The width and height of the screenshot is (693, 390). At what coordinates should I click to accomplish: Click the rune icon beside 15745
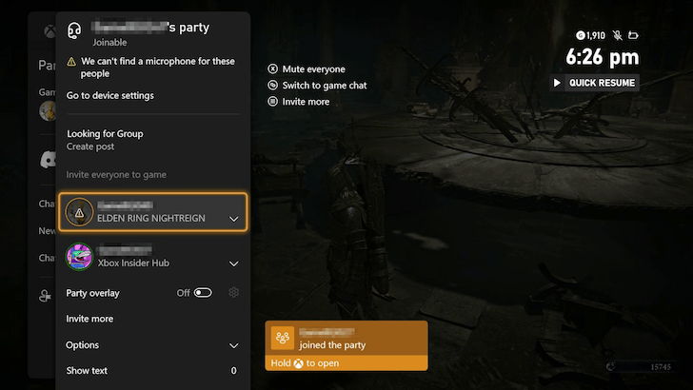(x=611, y=366)
